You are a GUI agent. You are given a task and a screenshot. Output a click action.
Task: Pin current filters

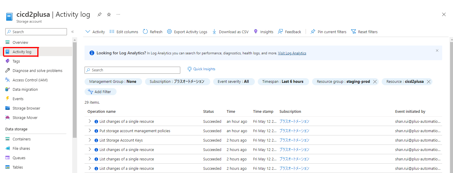point(328,32)
